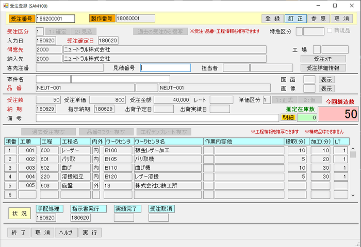Select the 2:見込 order type option
Viewport: 361px width, 247px height.
[x=84, y=31]
